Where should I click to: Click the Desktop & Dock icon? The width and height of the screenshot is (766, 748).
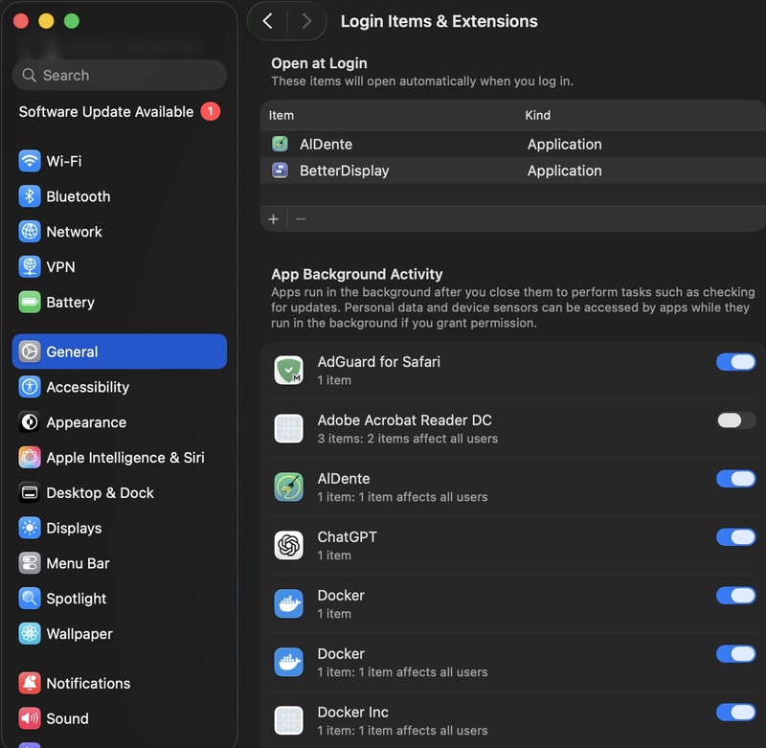click(30, 492)
